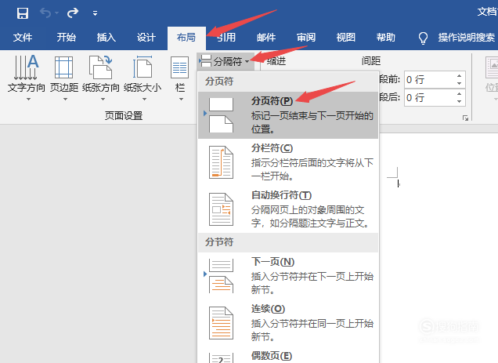
Task: Switch to the 设计 tab
Action: pos(146,38)
